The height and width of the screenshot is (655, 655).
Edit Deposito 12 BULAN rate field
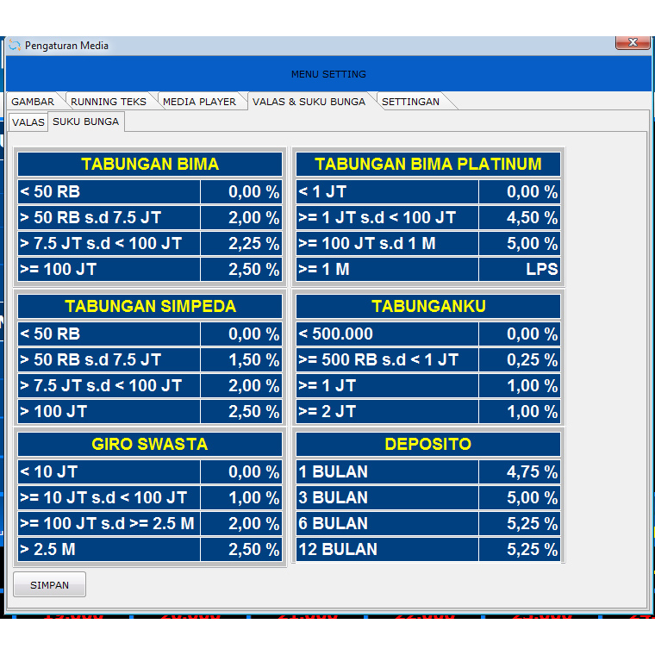(520, 549)
